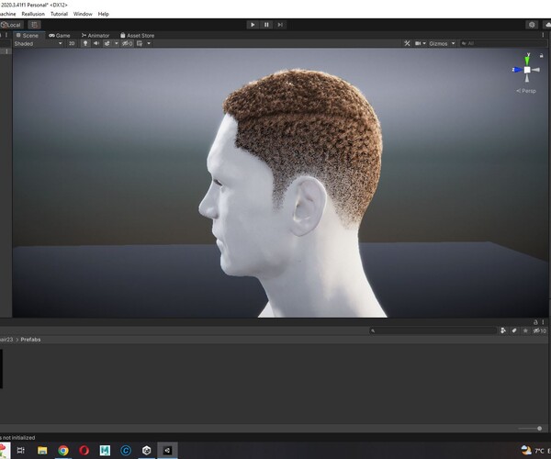Toggle scene audio speaker icon
Screen dimensions: 551x459
pos(96,43)
